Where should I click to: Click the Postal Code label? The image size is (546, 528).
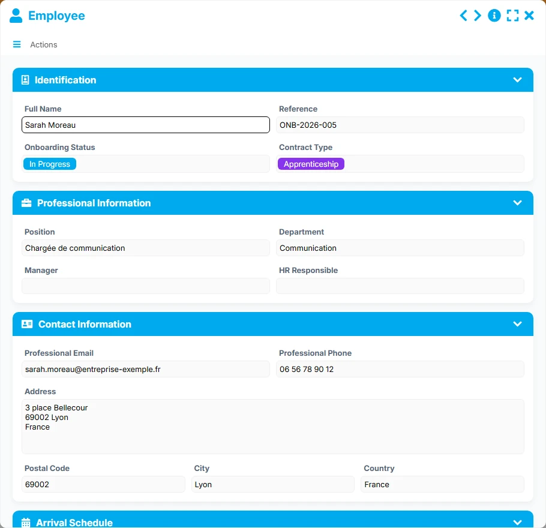pyautogui.click(x=47, y=468)
